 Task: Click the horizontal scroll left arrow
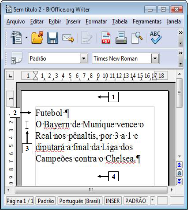click(x=8, y=190)
